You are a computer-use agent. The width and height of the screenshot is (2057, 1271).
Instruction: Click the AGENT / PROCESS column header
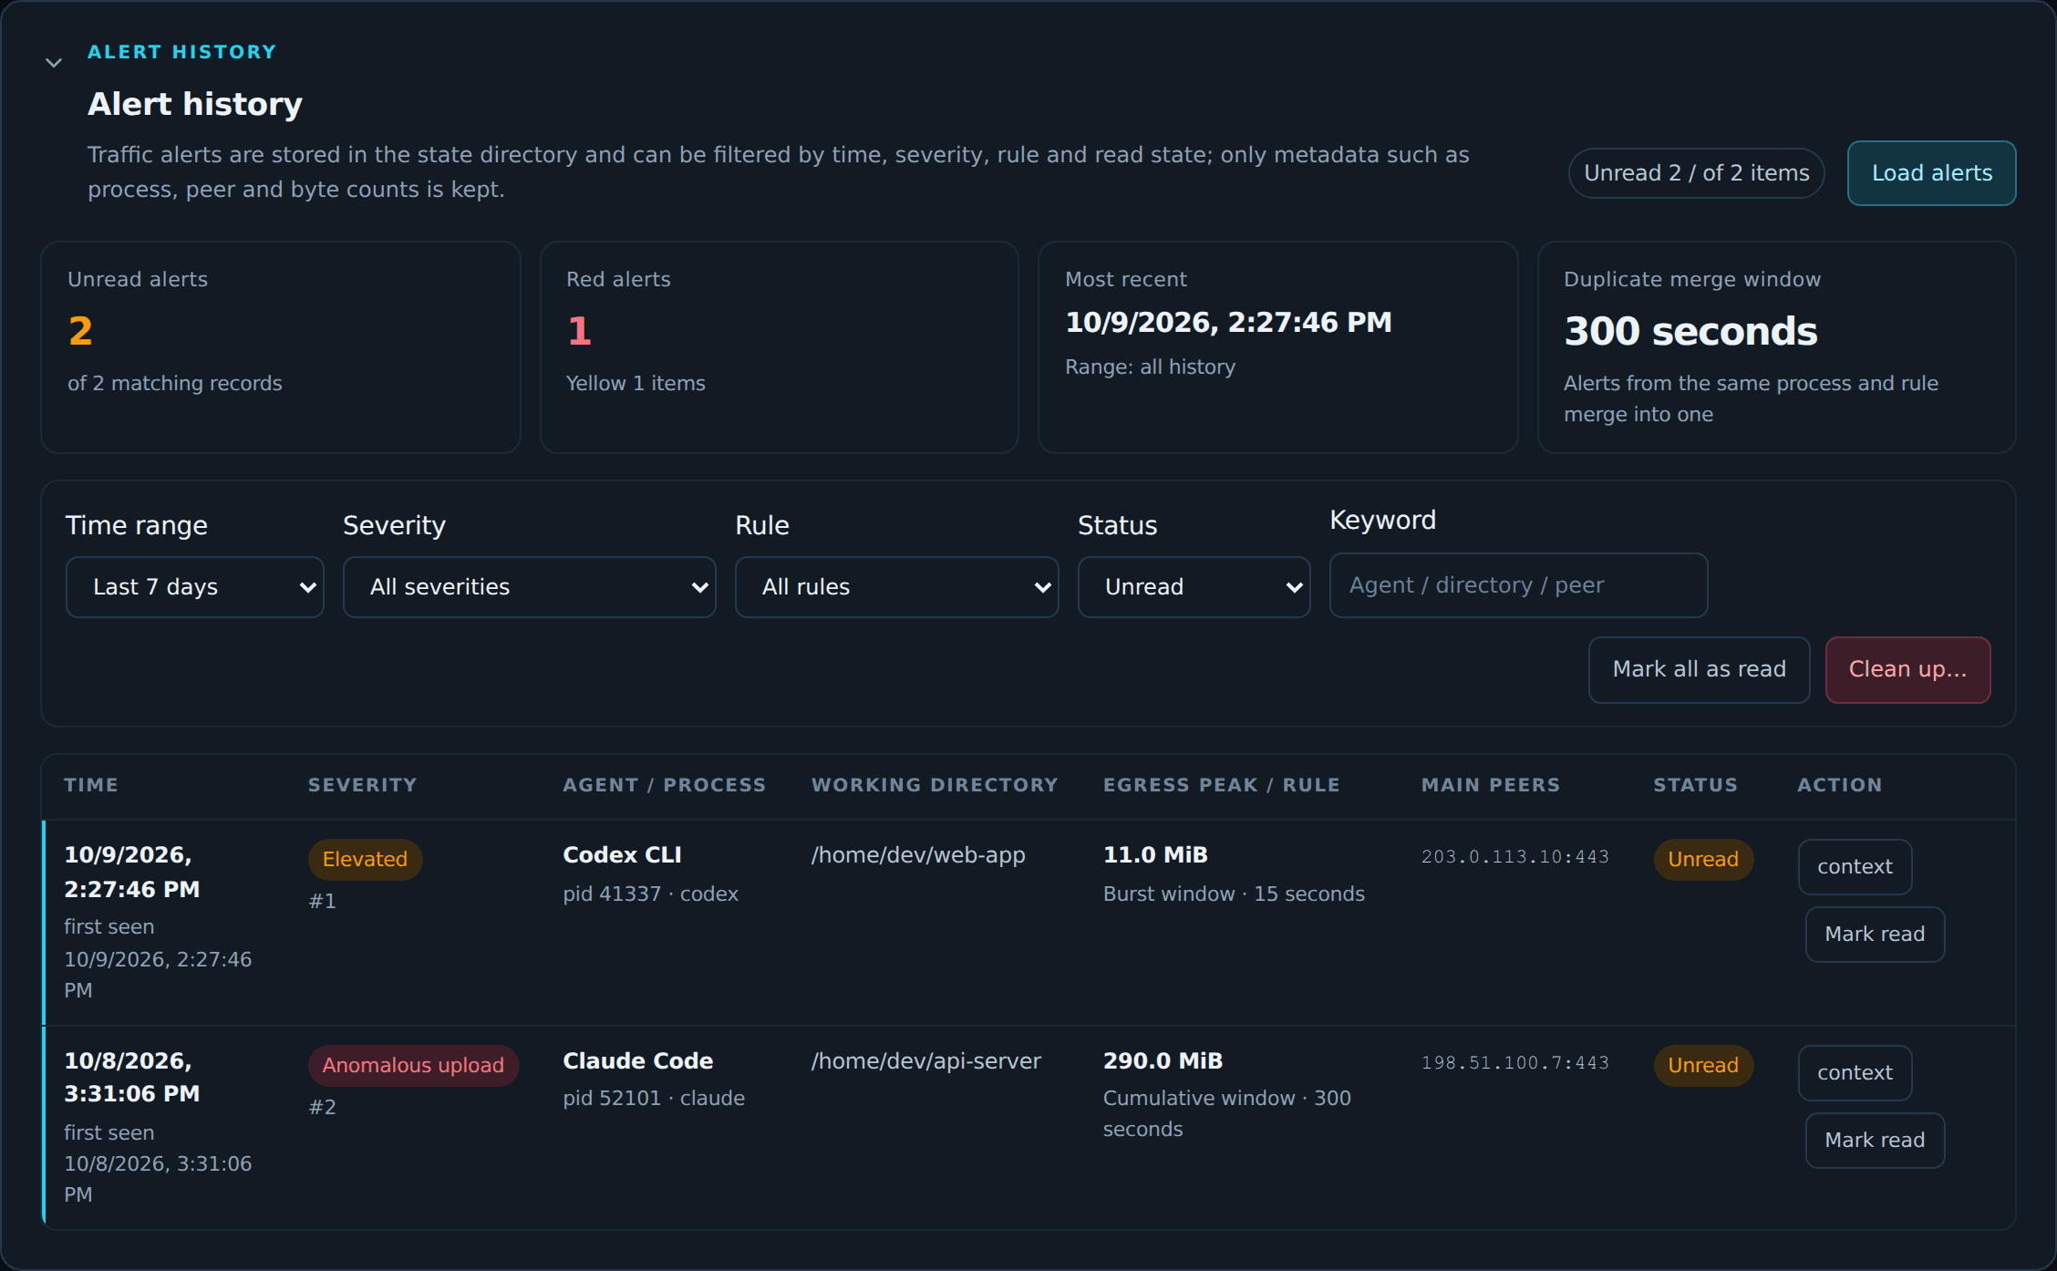click(x=665, y=785)
